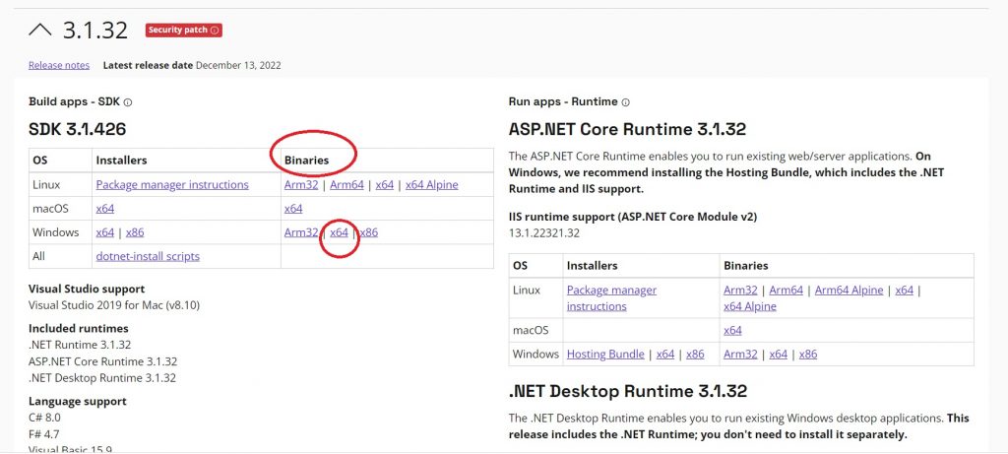
Task: Download SDK macOS x64 binary
Action: click(x=293, y=209)
